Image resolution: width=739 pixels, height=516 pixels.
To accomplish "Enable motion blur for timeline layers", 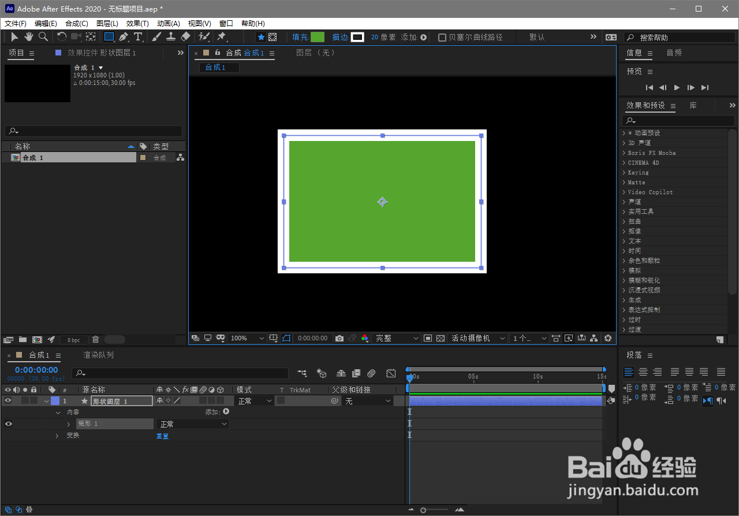I will click(x=371, y=373).
